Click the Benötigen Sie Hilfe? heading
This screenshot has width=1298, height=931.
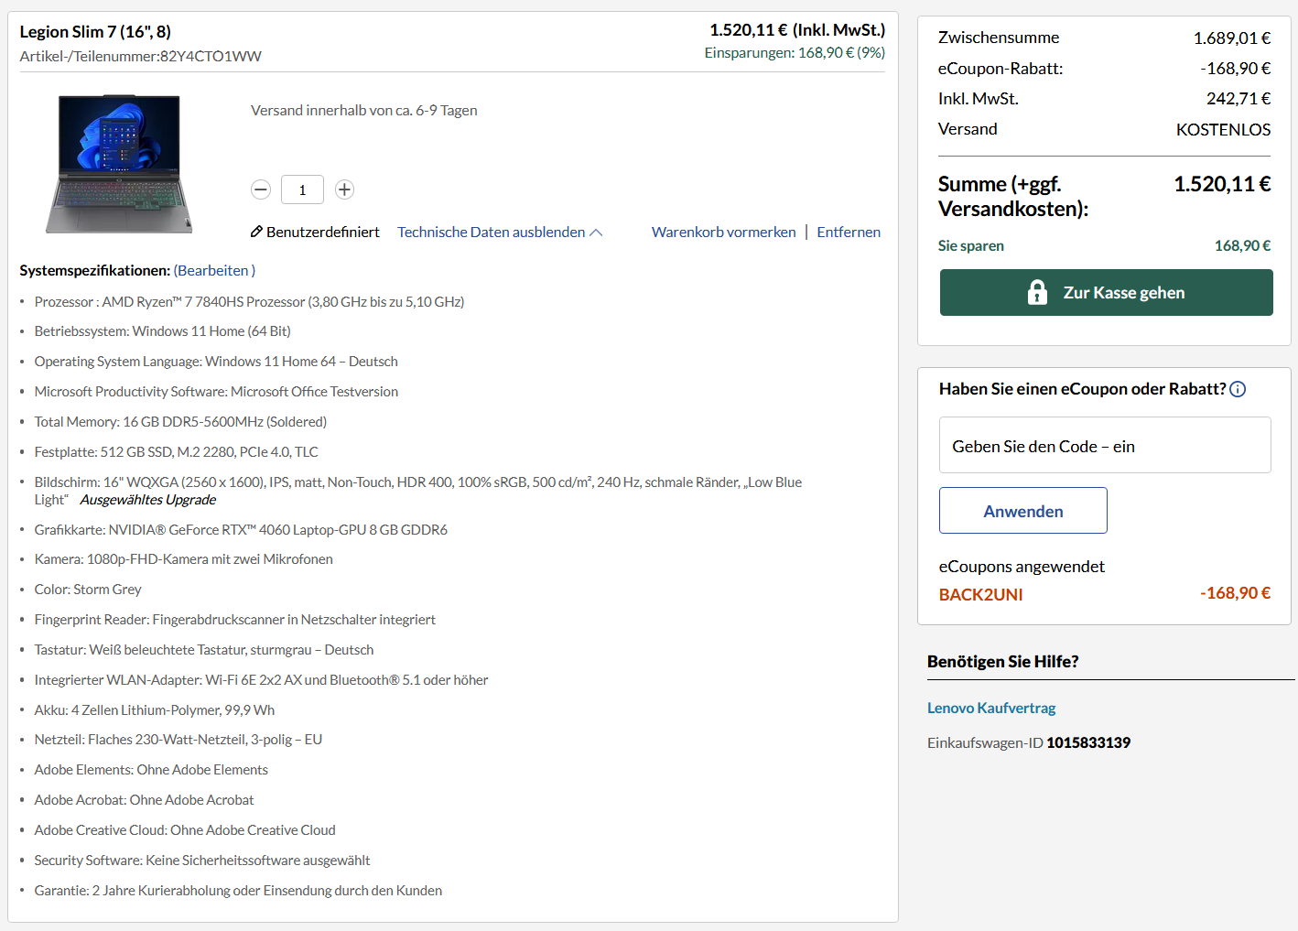coord(1002,661)
